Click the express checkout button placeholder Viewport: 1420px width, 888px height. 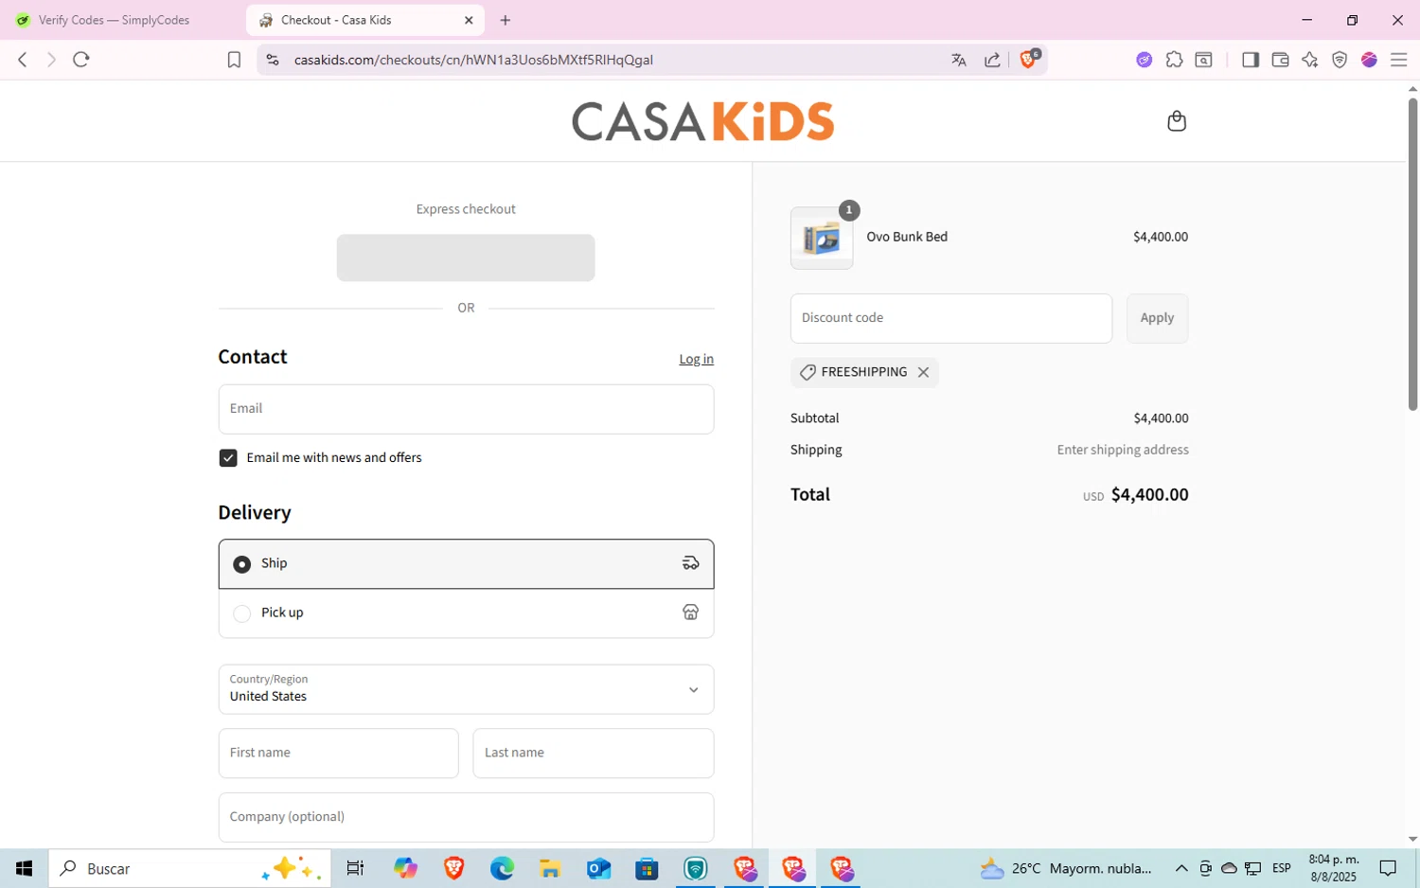coord(466,258)
